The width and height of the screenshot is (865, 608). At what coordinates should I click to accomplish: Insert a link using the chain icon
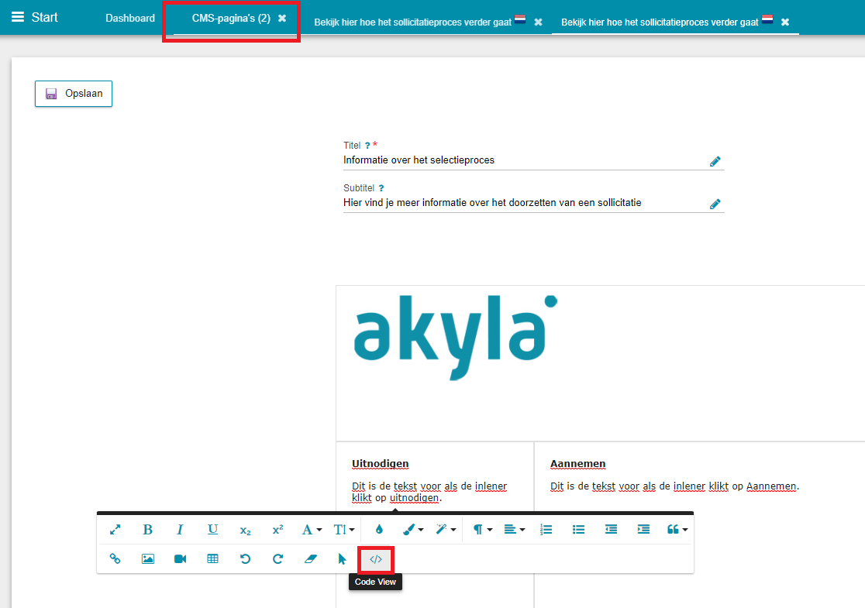point(115,559)
